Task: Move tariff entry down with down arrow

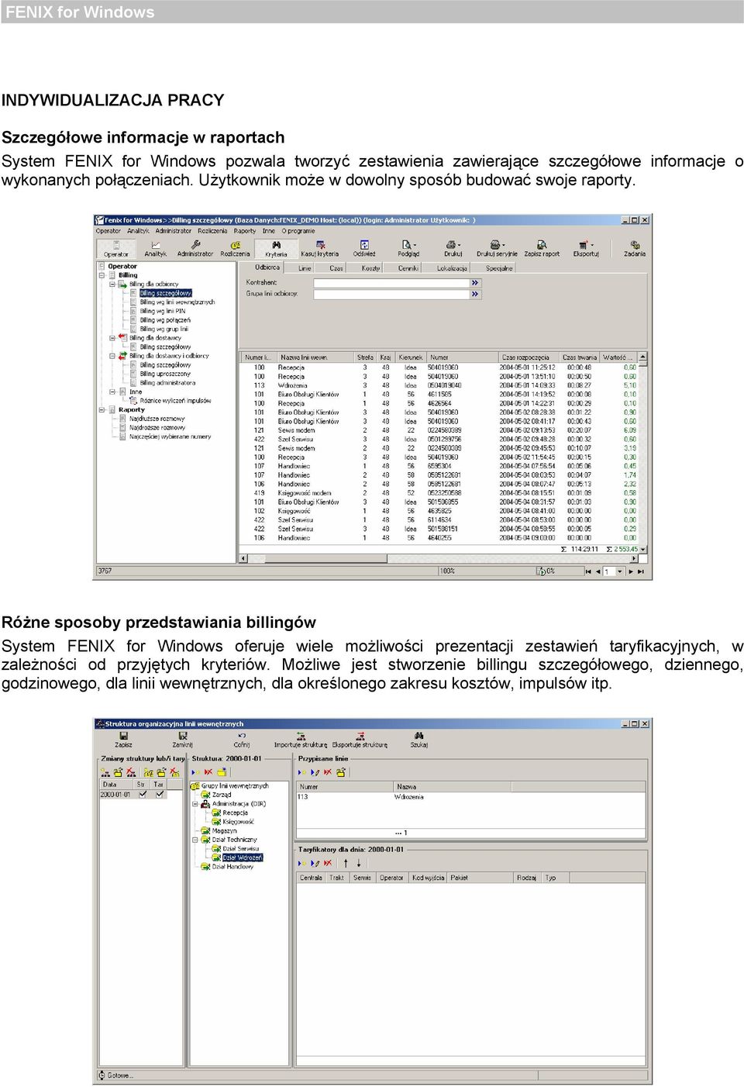Action: point(359,863)
